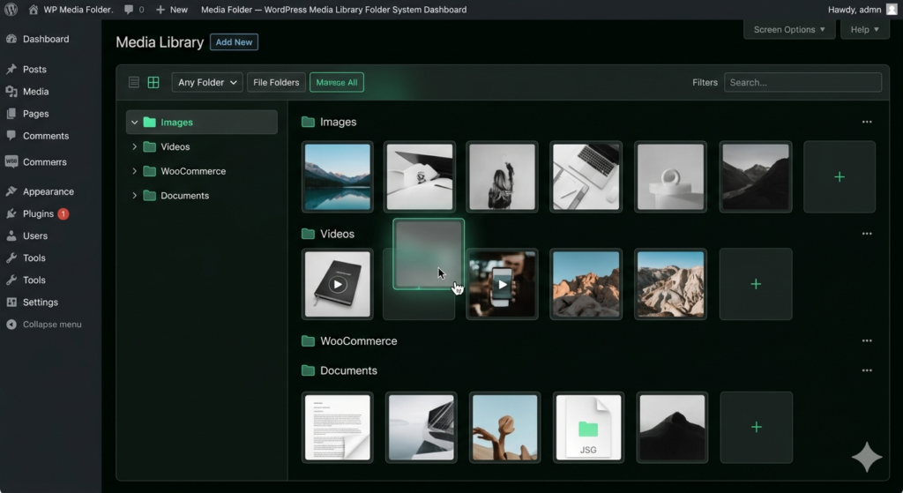Expand the Videos folder in tree
The width and height of the screenshot is (903, 493).
pos(134,147)
